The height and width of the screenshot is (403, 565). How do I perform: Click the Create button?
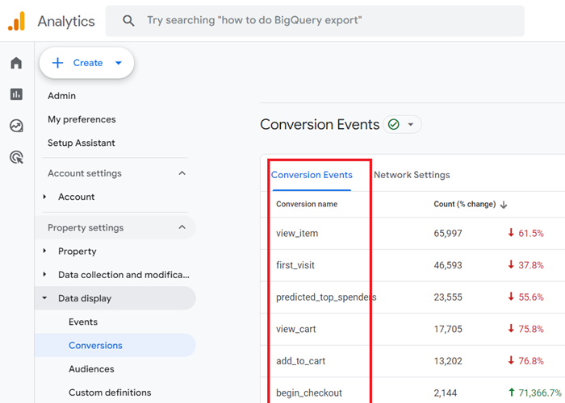86,63
